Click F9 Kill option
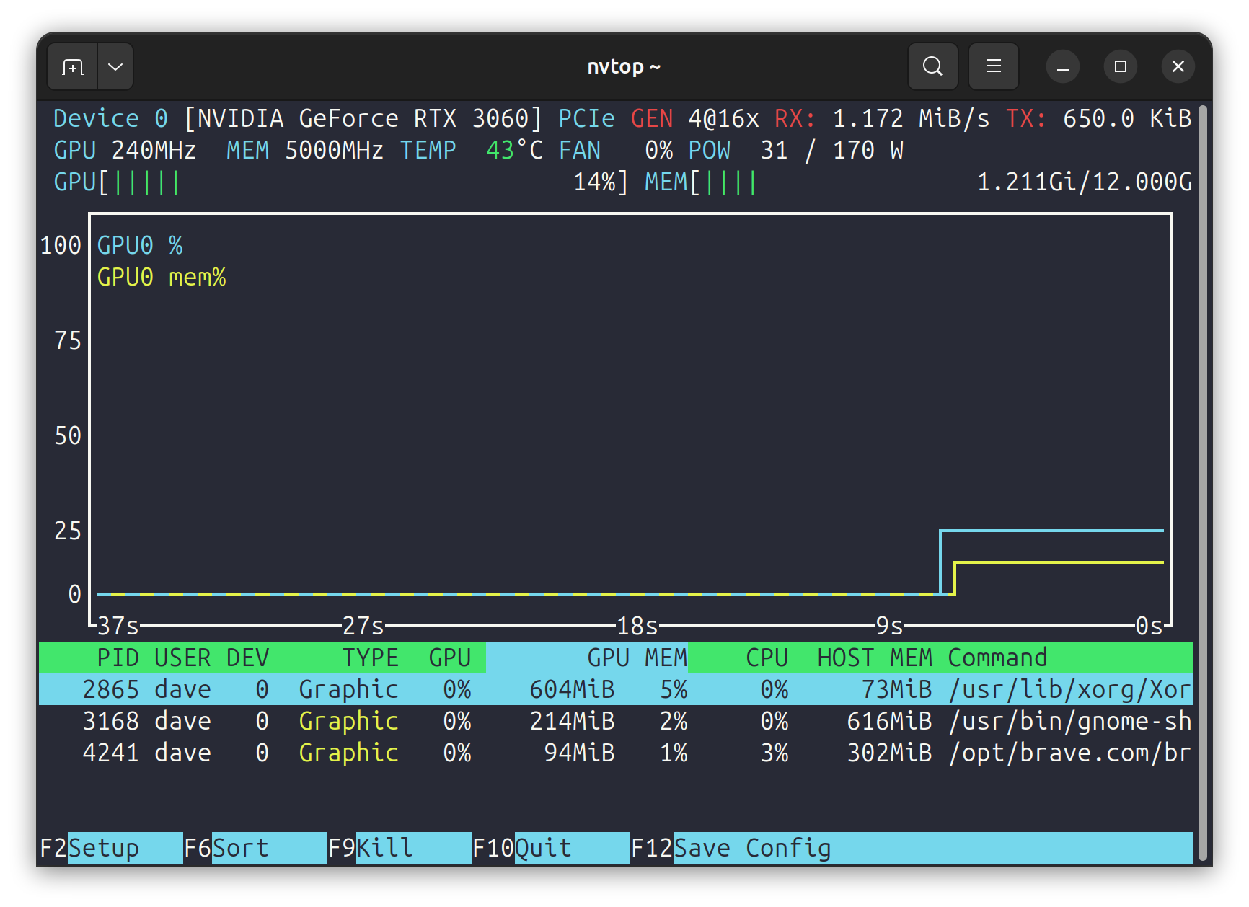Image resolution: width=1249 pixels, height=907 pixels. point(400,848)
